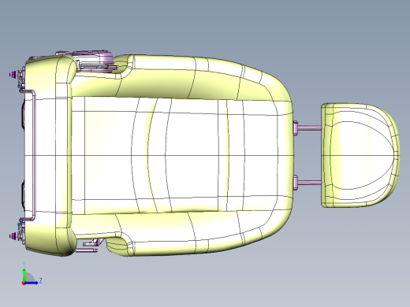Click the red origin dot of the axis triad
The width and height of the screenshot is (410, 307).
(x=24, y=283)
